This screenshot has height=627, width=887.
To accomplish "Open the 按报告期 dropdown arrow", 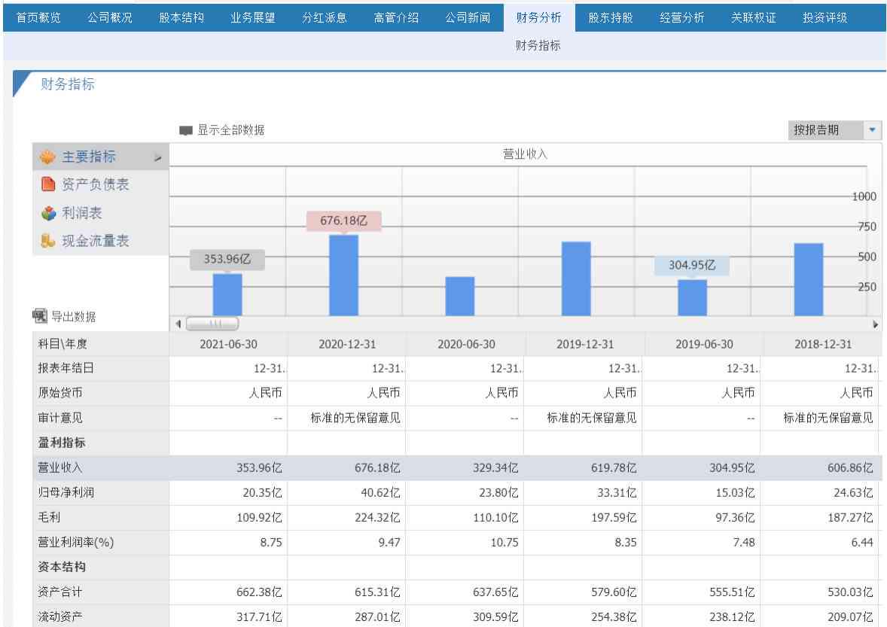I will [873, 129].
